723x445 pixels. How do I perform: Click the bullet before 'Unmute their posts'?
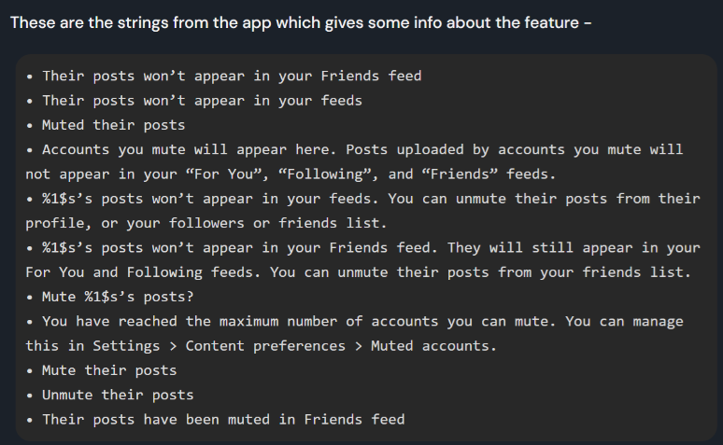click(x=30, y=396)
